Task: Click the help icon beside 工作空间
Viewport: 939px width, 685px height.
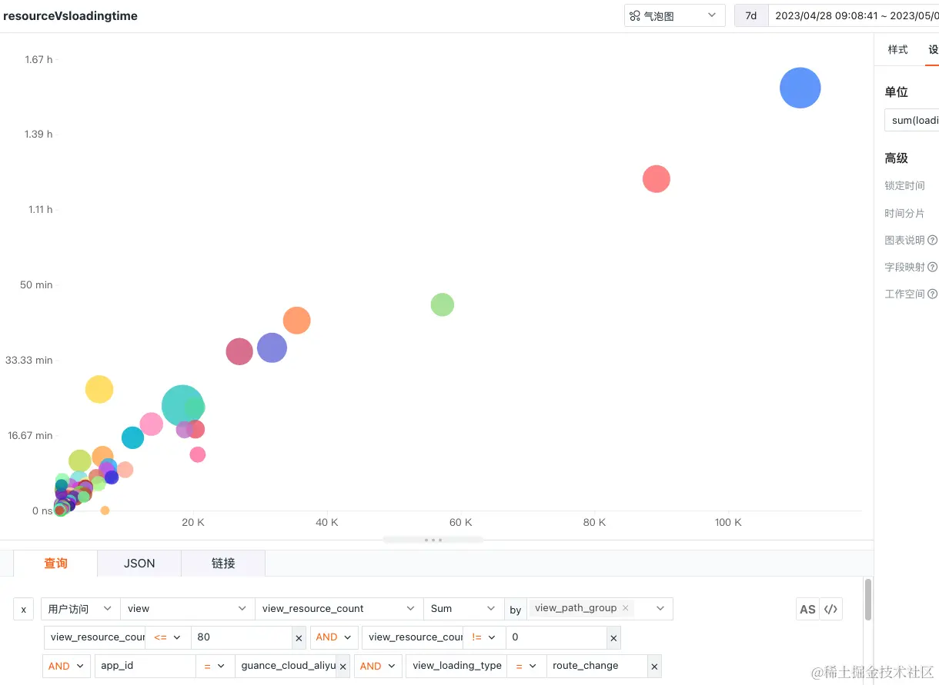Action: point(933,294)
